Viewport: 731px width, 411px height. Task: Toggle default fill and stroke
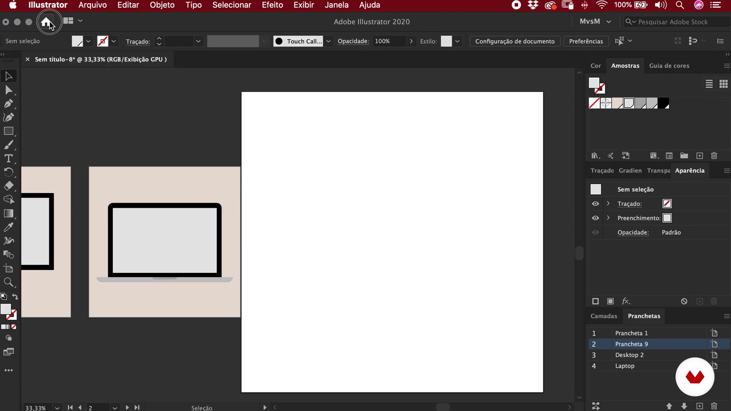click(3, 296)
